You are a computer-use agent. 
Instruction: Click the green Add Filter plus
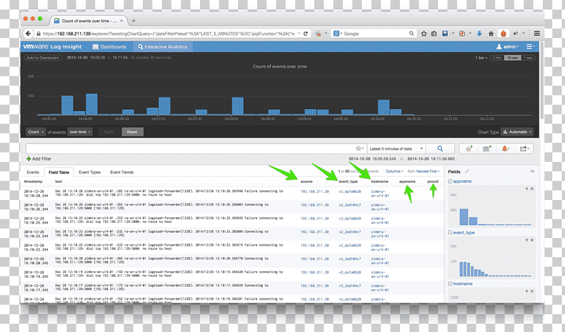(x=29, y=159)
